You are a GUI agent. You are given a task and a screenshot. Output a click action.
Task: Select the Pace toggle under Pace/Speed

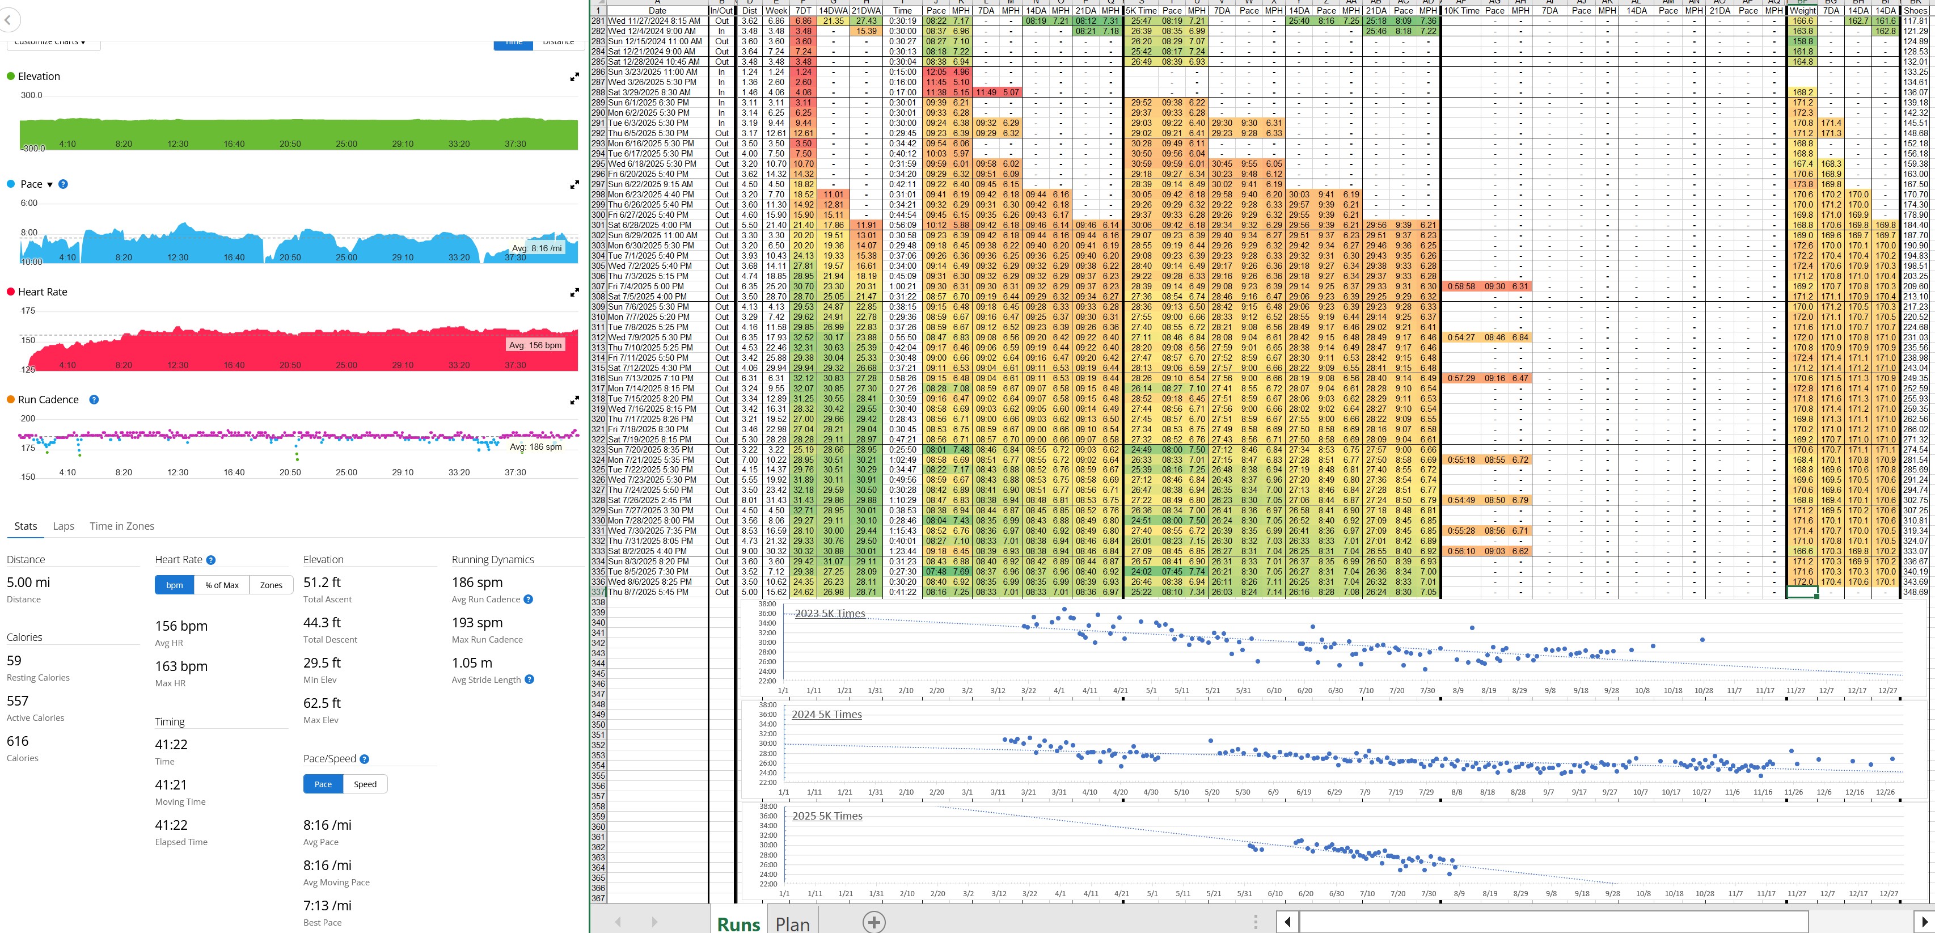pos(323,784)
